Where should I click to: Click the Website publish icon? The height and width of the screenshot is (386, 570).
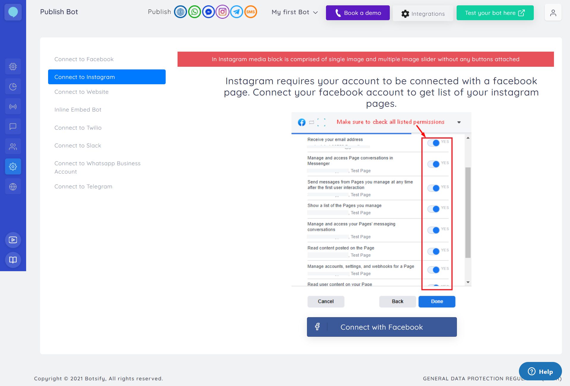tap(180, 12)
